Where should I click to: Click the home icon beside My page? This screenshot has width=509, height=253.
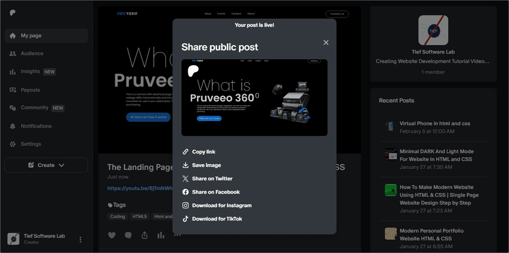[13, 36]
